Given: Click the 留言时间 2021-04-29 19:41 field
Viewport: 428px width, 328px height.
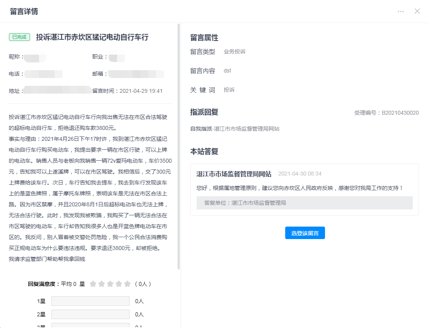Looking at the screenshot, I should (128, 91).
